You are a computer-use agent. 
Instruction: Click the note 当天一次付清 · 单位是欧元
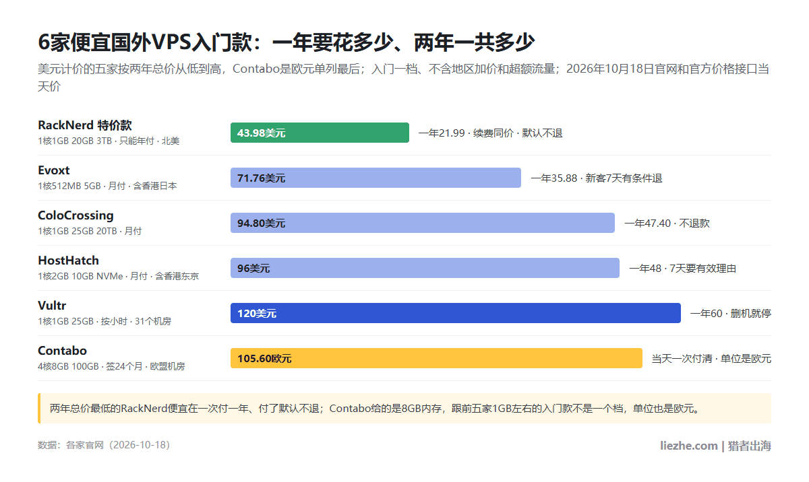click(x=711, y=359)
